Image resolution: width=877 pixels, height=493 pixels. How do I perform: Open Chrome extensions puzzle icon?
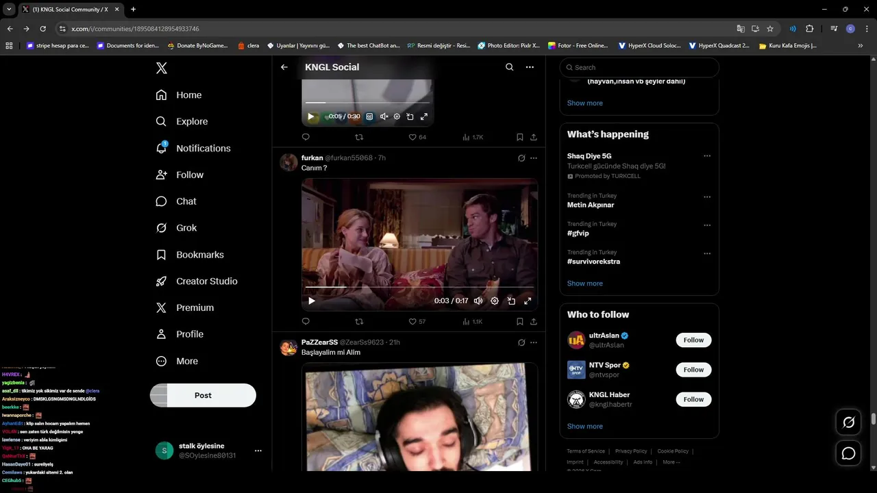coord(809,29)
